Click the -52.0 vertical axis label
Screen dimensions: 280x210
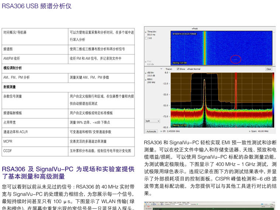point(165,105)
